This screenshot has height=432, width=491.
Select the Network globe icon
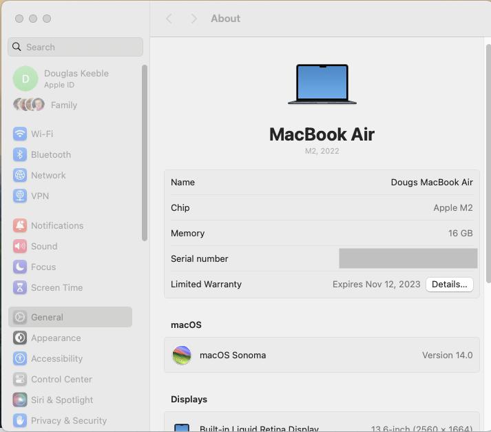coord(20,175)
